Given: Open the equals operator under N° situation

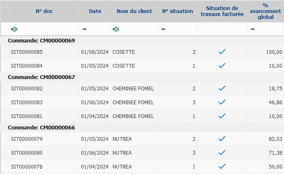Looking at the screenshot, I should tap(163, 29).
